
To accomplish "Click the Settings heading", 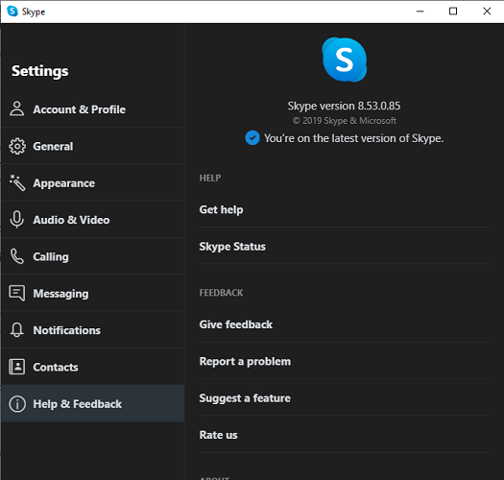I will pyautogui.click(x=40, y=71).
